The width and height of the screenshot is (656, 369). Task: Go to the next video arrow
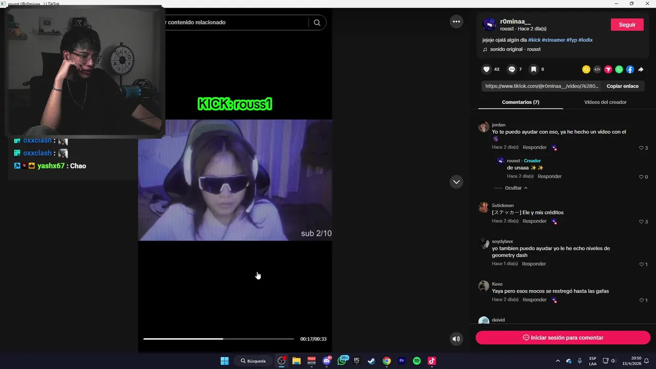(x=456, y=181)
